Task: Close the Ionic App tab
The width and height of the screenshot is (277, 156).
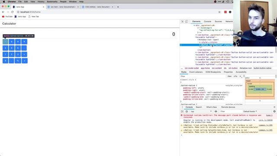Action: 43,7
